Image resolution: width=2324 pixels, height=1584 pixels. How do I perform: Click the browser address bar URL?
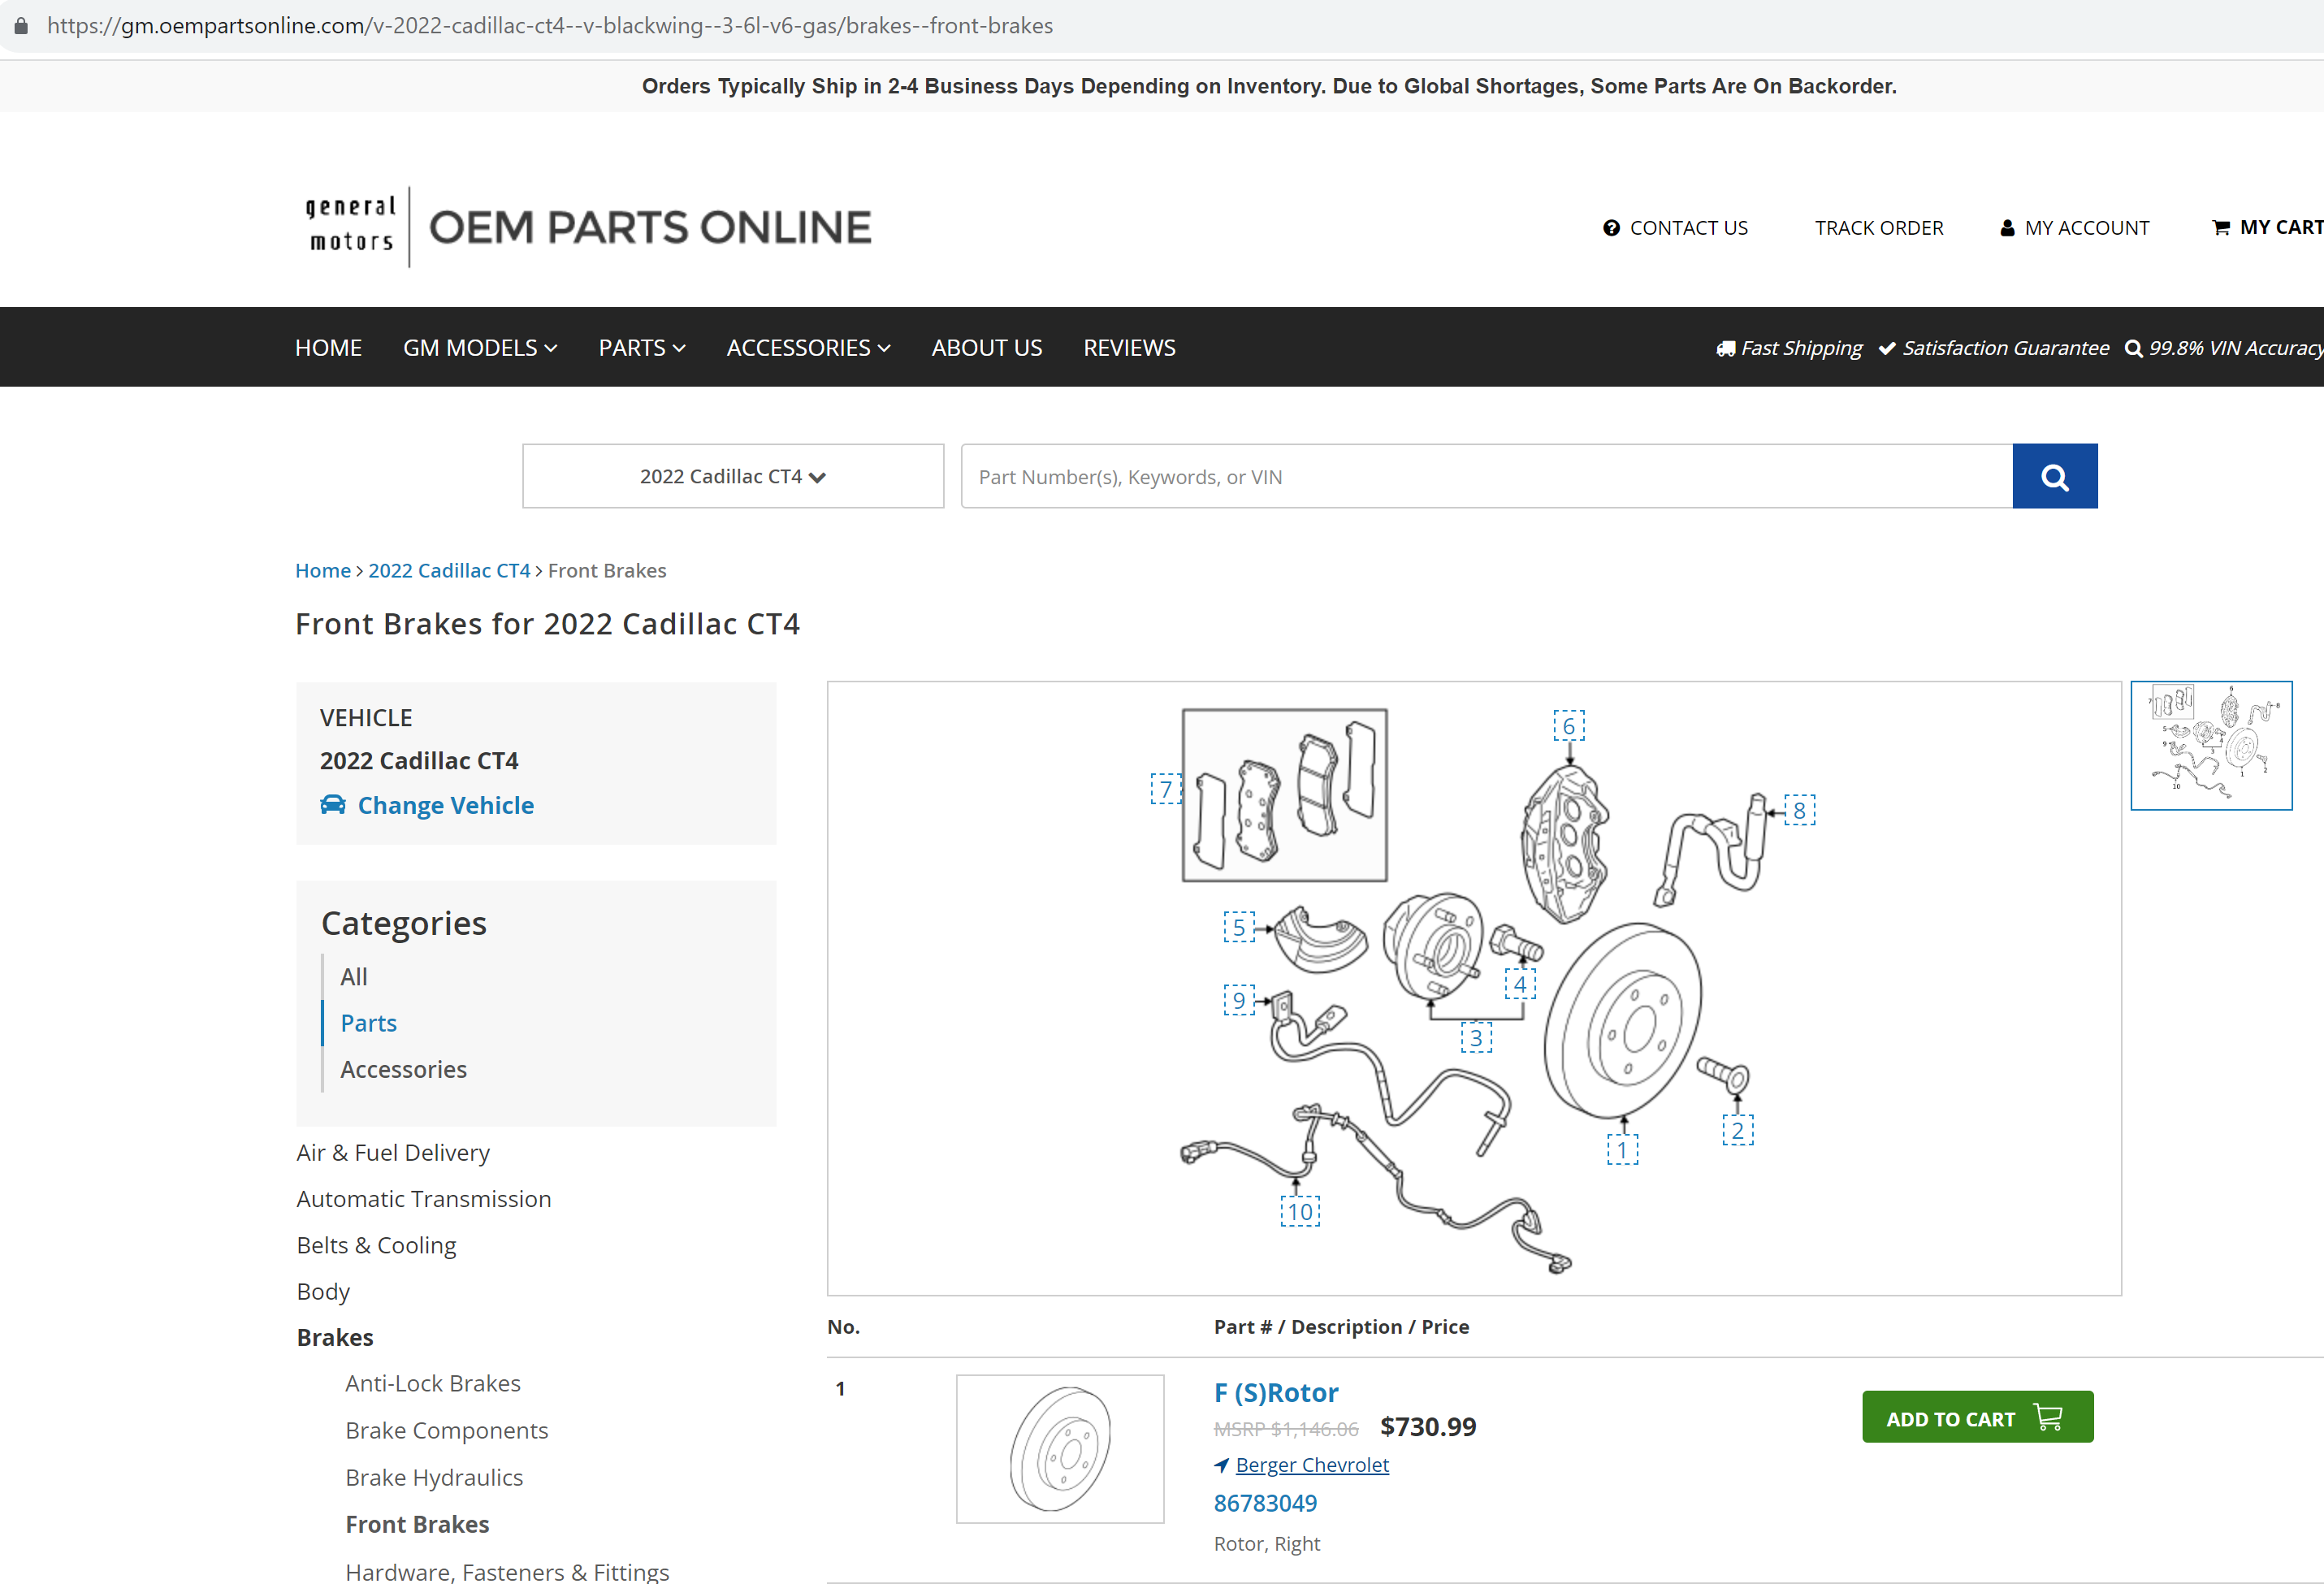pyautogui.click(x=550, y=25)
